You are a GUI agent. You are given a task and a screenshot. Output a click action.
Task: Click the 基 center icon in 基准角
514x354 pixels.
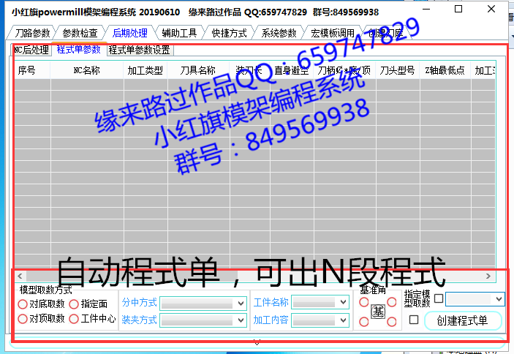tap(378, 312)
